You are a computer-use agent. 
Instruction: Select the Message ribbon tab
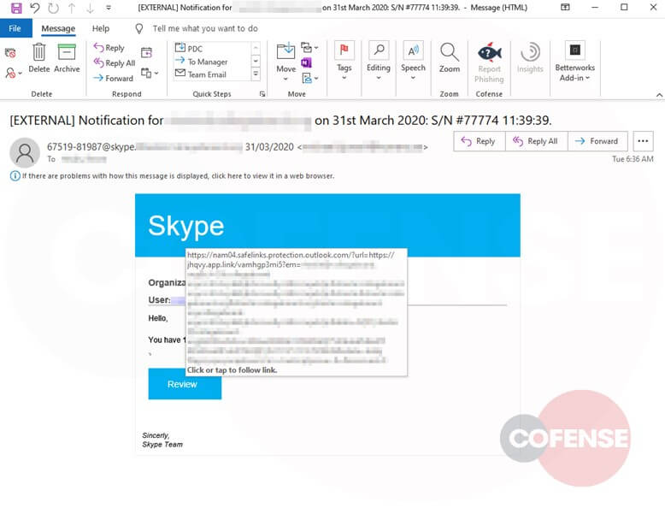tap(58, 28)
